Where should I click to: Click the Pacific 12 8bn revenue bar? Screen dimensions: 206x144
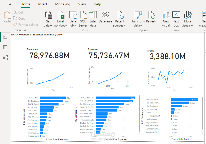coord(47,108)
